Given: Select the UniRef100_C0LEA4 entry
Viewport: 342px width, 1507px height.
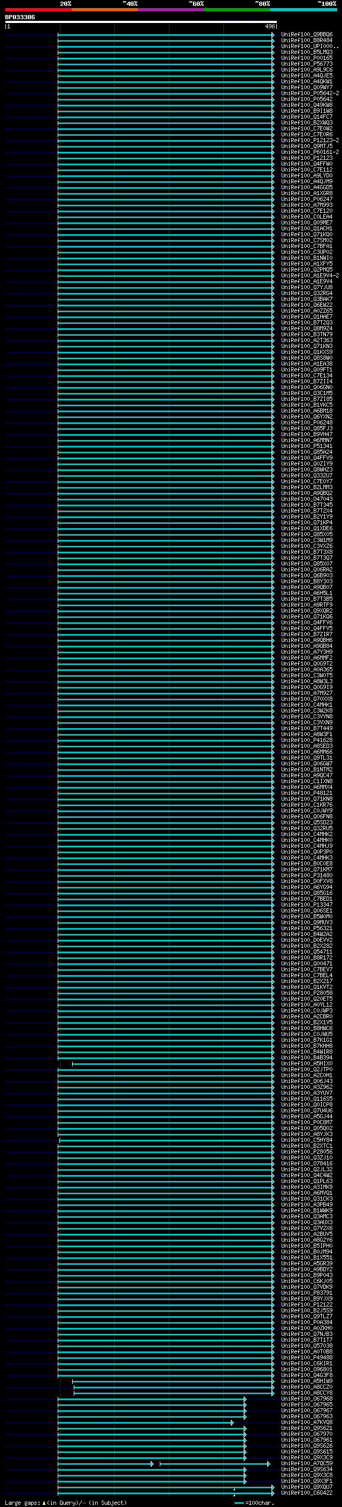Looking at the screenshot, I should [306, 217].
